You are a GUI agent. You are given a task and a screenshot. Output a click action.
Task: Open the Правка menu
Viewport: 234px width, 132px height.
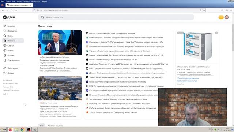8,1
